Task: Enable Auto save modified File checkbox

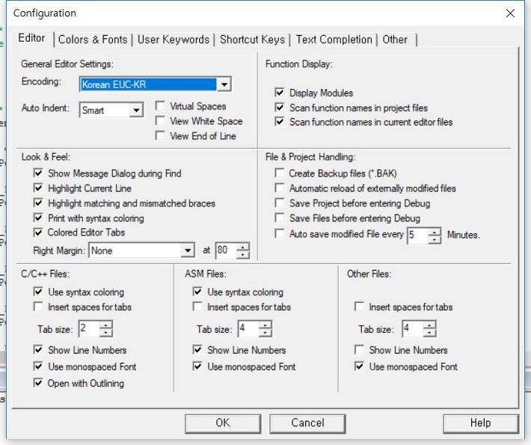Action: [x=280, y=233]
